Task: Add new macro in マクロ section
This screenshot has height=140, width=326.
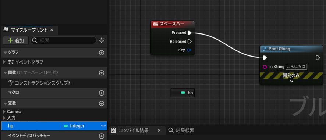Action: 102,93
